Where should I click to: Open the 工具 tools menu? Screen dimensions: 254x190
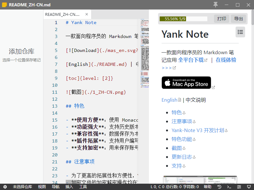click(83, 187)
